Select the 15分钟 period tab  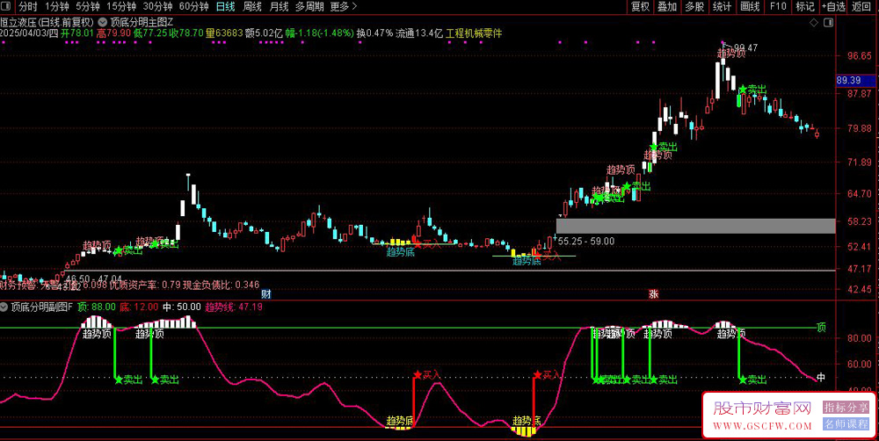click(121, 7)
